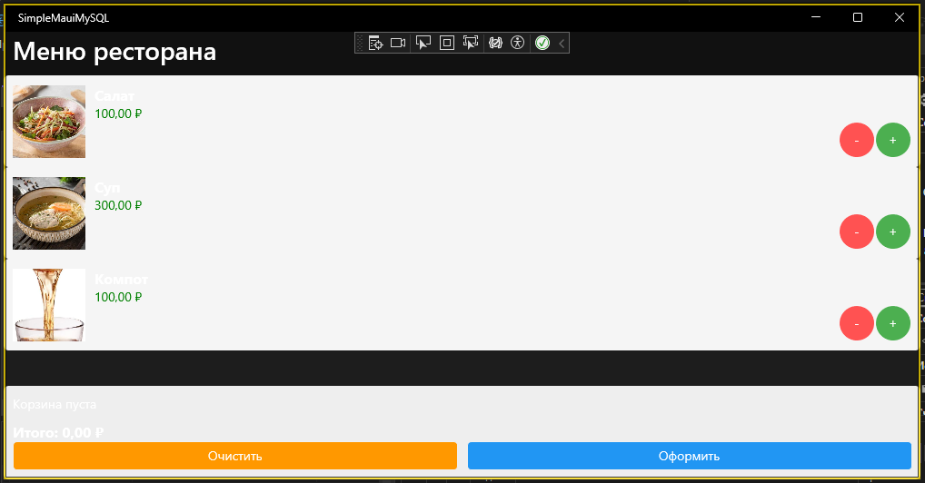
Task: Click the video camera icon in debug toolbar
Action: point(398,43)
